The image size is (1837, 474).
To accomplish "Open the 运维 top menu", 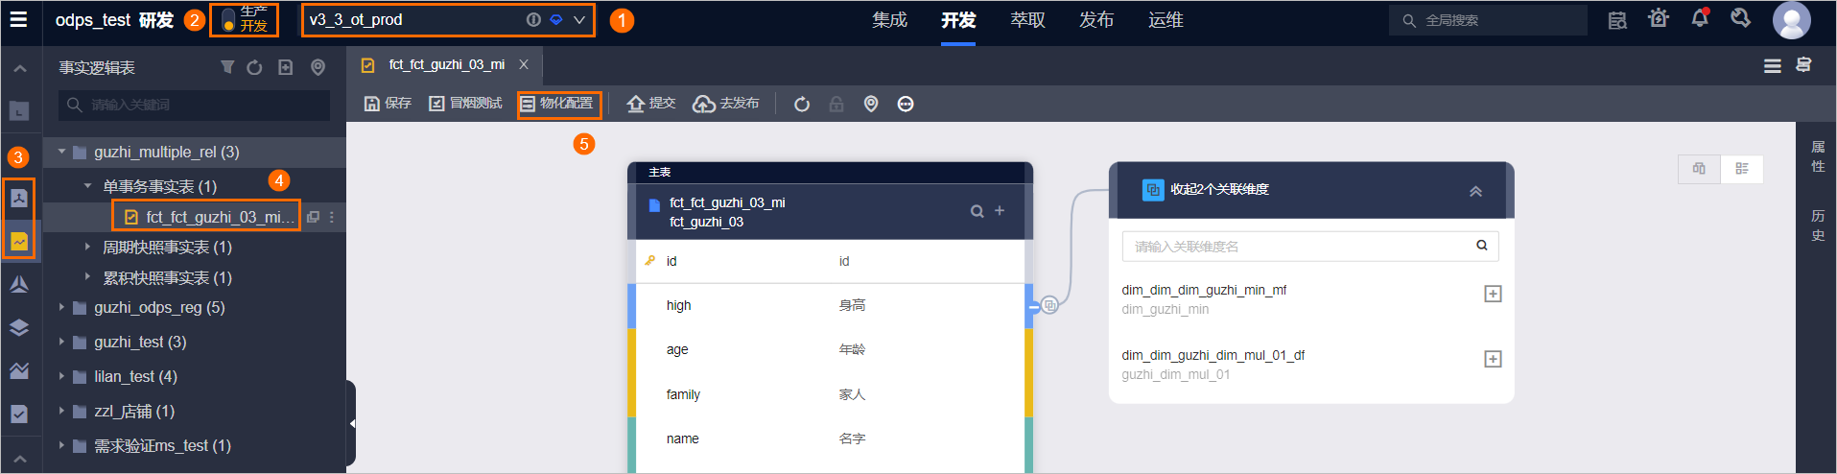I will 1166,20.
